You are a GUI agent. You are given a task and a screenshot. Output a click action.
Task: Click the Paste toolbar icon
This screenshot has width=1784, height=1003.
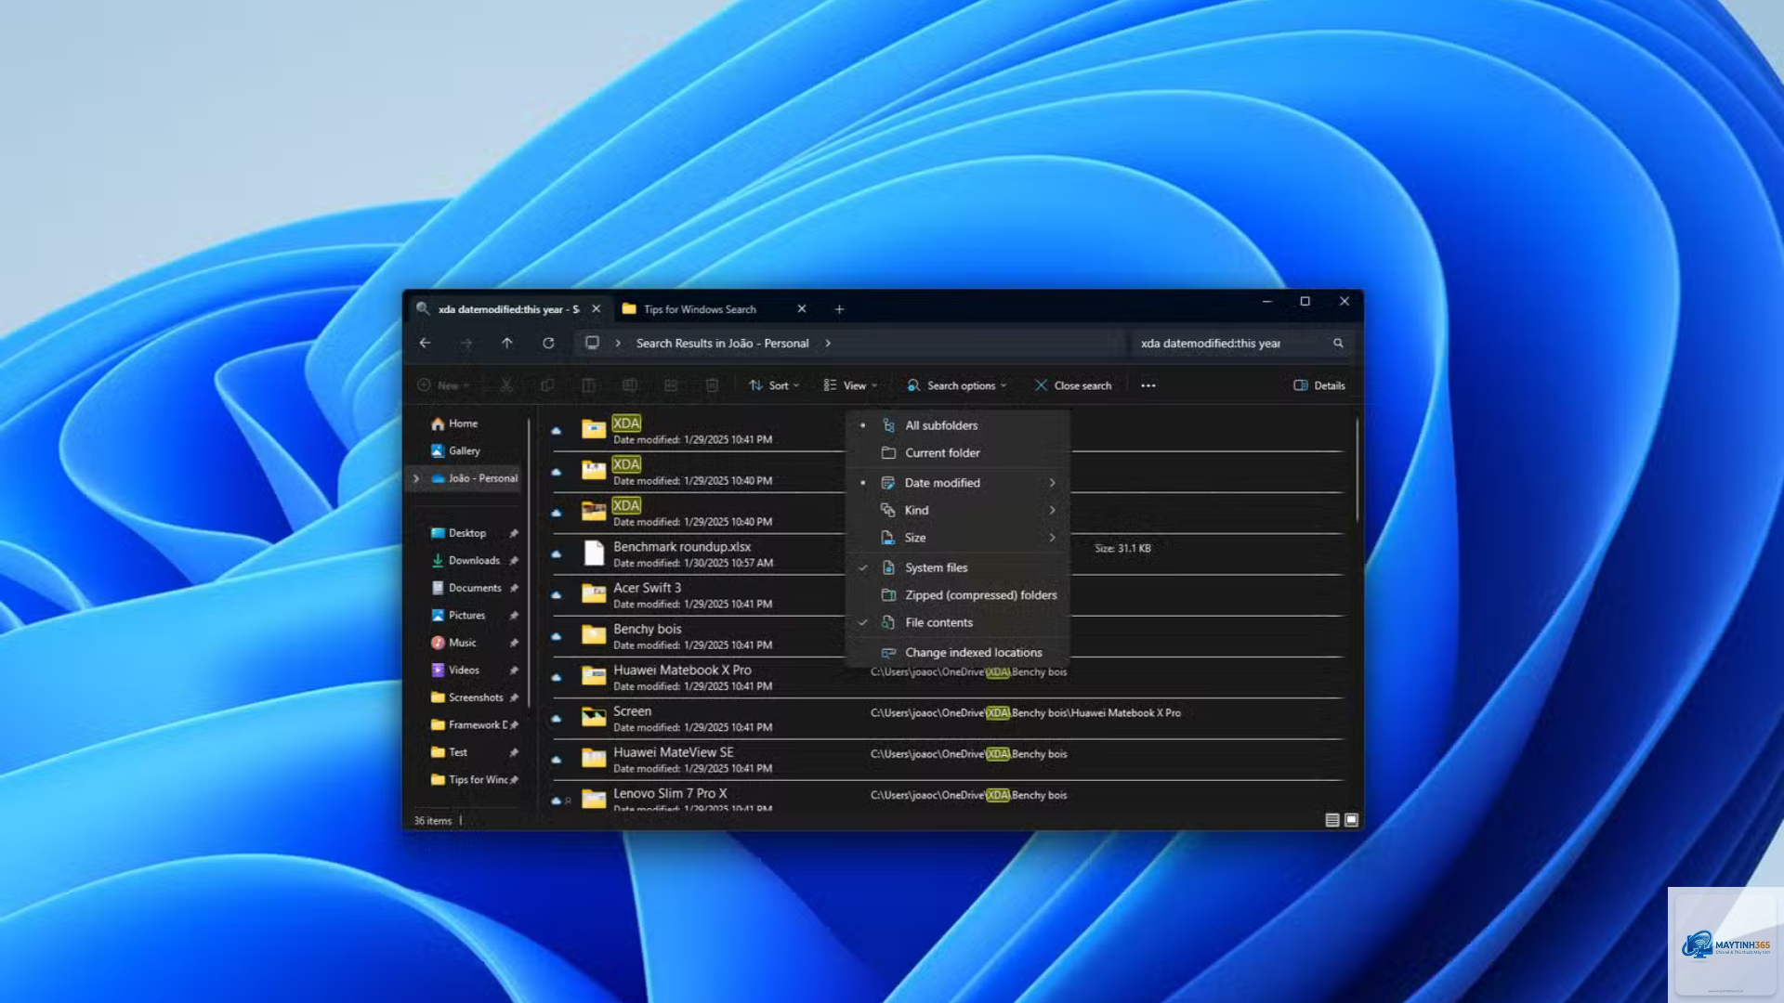588,385
